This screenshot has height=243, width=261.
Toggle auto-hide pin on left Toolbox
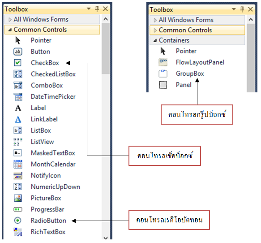[97, 9]
